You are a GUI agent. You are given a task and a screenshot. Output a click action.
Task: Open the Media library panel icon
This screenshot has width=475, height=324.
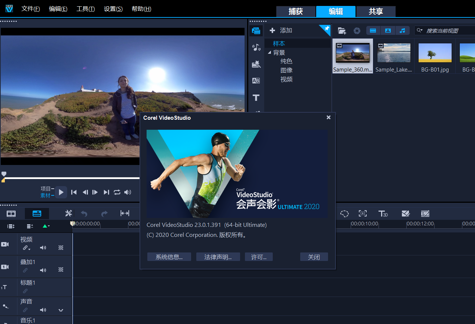tap(256, 31)
